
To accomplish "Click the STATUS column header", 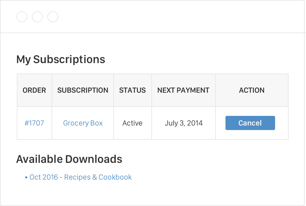I will point(132,90).
